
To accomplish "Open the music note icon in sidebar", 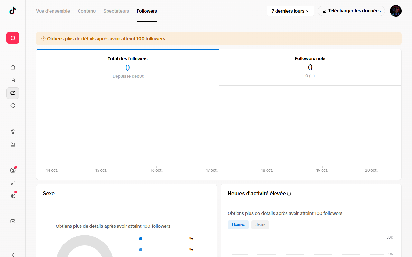I will (x=13, y=183).
